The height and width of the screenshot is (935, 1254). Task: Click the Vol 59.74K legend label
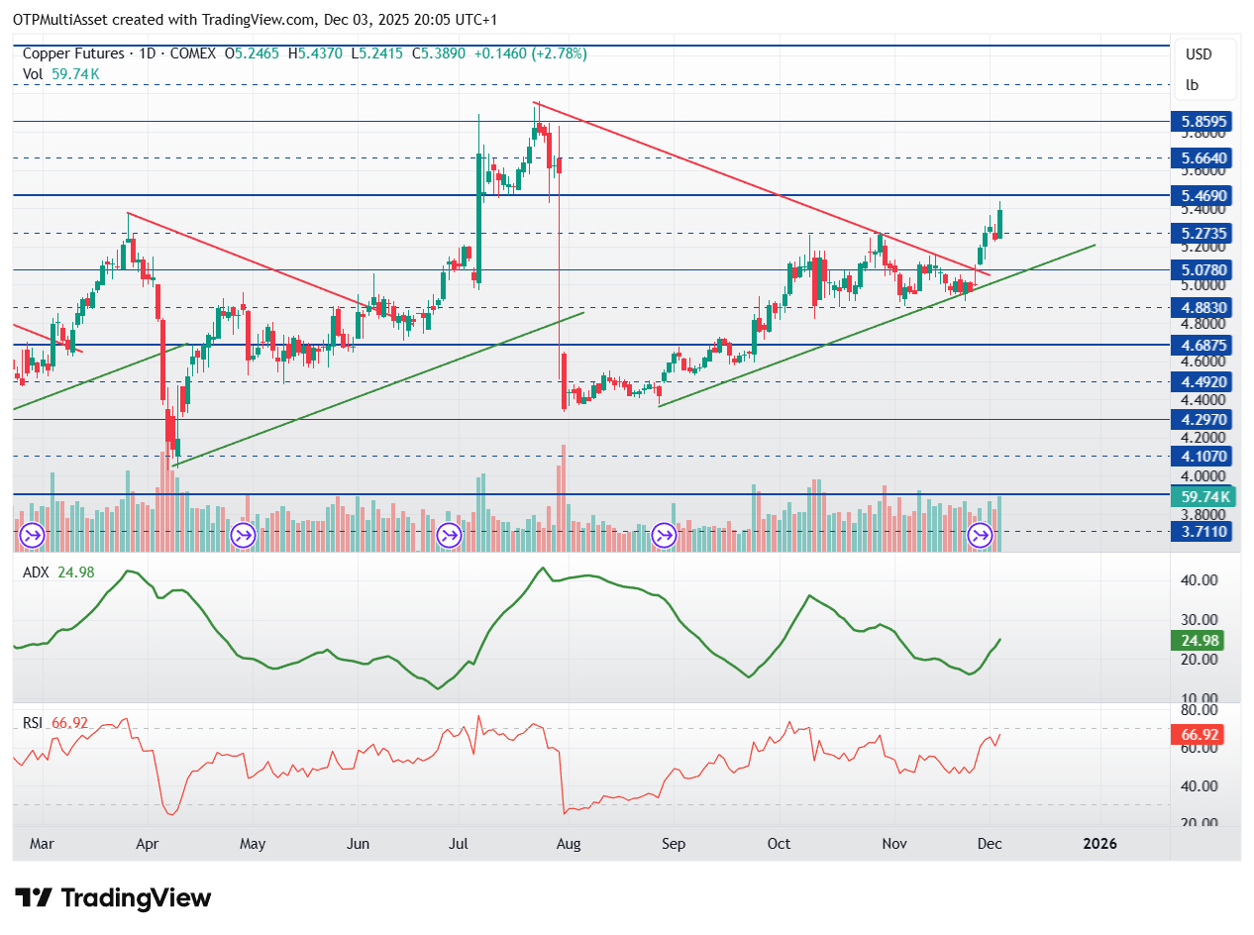coord(61,74)
